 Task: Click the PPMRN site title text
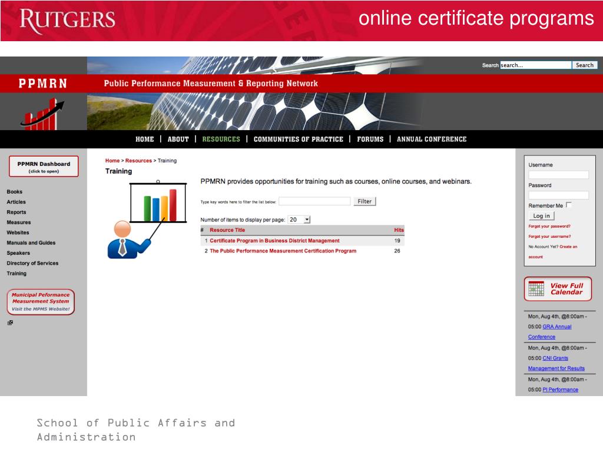click(x=43, y=84)
